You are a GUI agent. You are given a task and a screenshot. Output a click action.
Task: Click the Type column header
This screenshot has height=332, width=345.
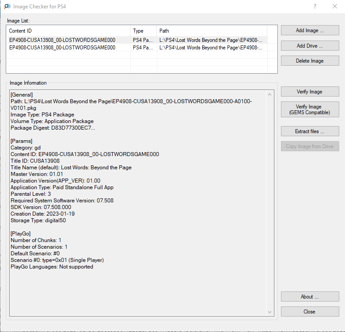point(144,31)
